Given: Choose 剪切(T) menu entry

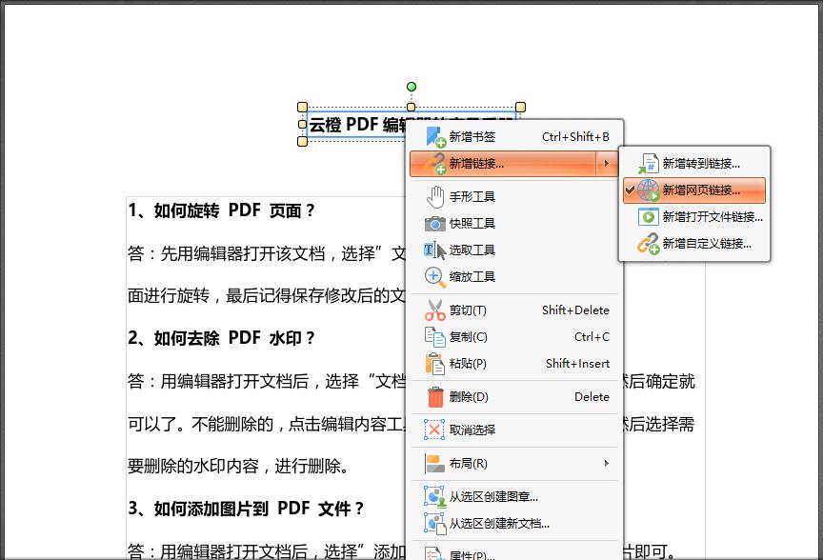Looking at the screenshot, I should click(x=516, y=310).
